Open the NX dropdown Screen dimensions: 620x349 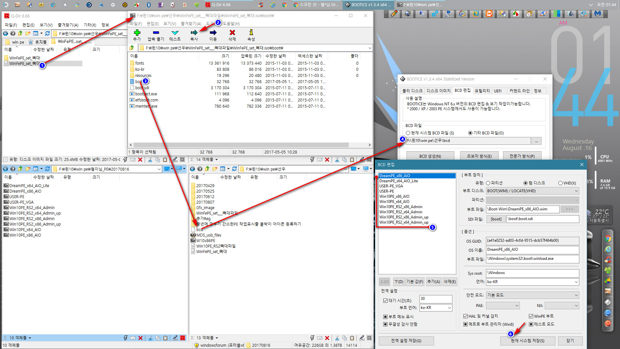(562, 305)
